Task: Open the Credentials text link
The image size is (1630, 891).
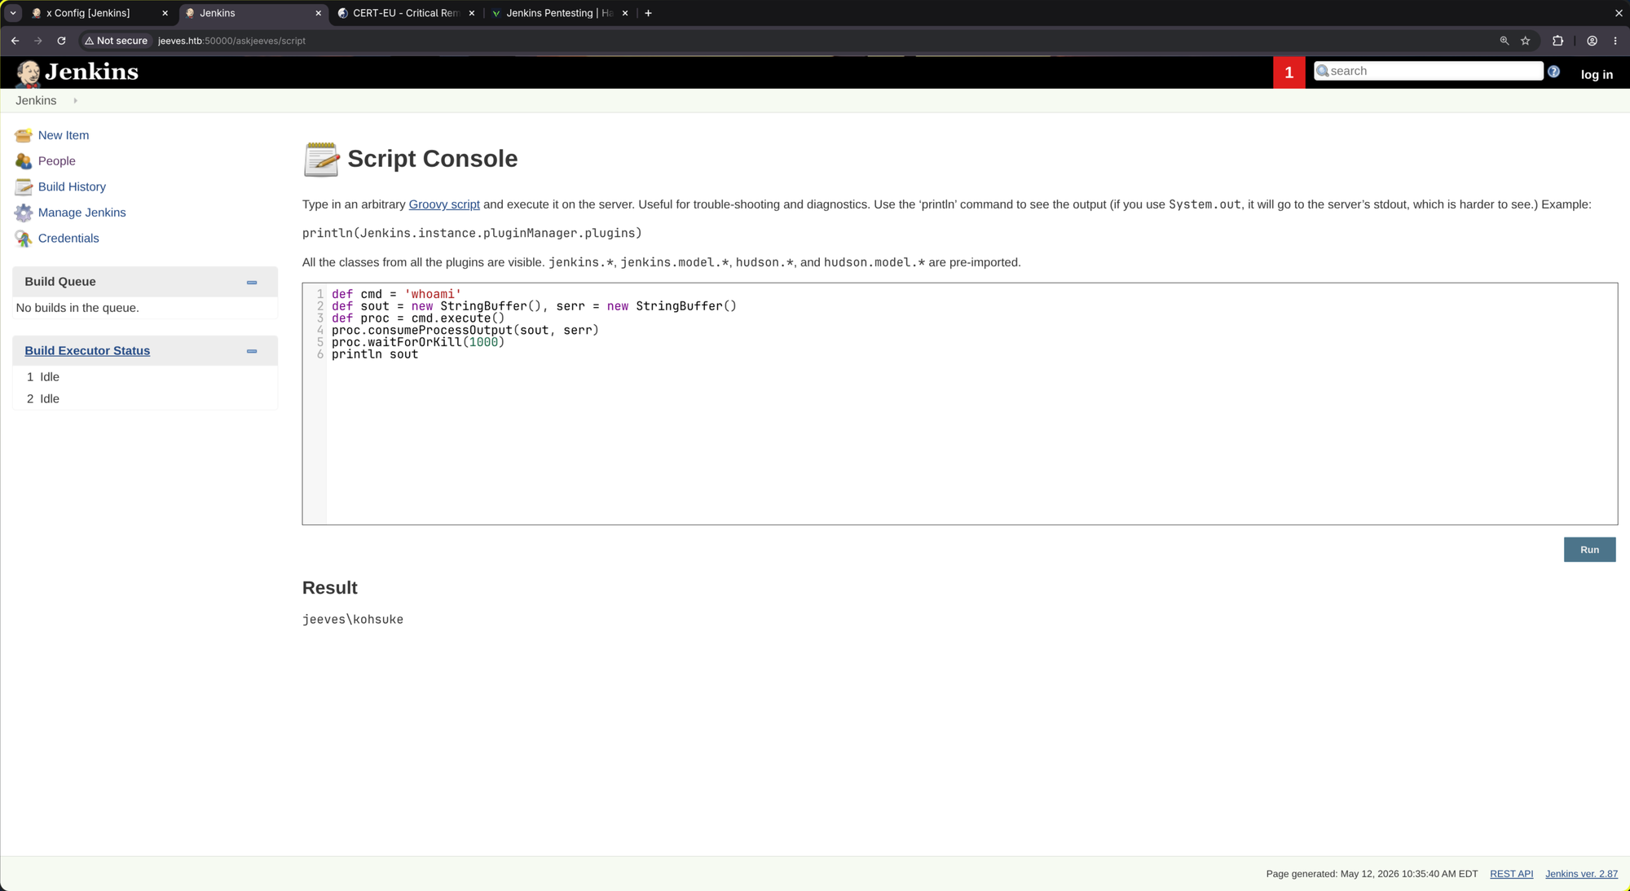Action: (x=68, y=239)
